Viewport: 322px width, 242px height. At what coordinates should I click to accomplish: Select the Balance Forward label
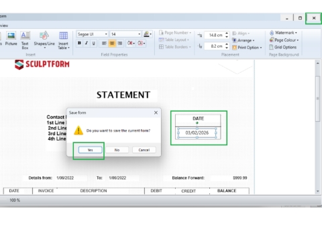point(189,178)
